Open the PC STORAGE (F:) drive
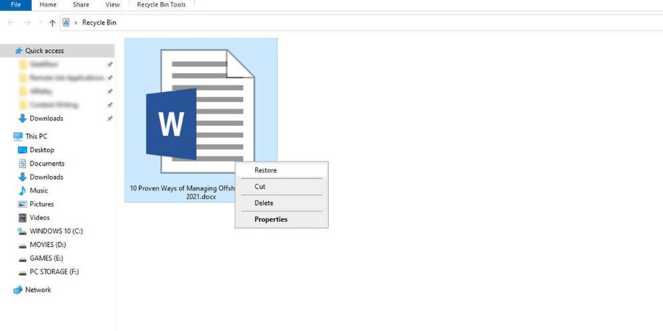 [x=54, y=271]
